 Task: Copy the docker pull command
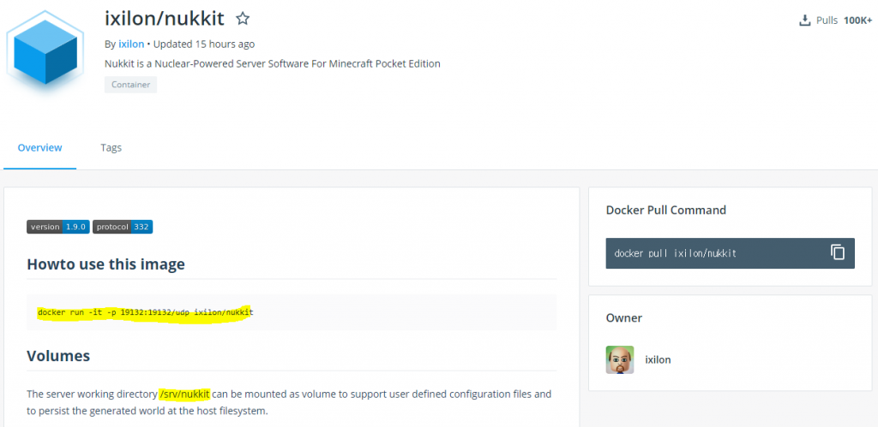point(838,252)
